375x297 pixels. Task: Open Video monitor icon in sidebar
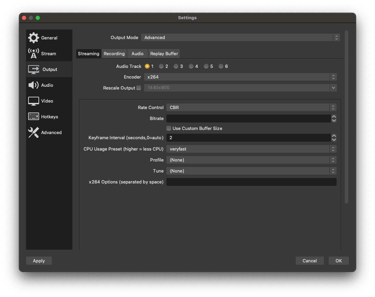click(34, 101)
